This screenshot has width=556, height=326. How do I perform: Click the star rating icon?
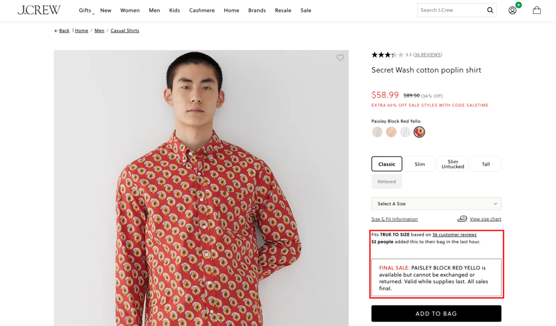388,54
